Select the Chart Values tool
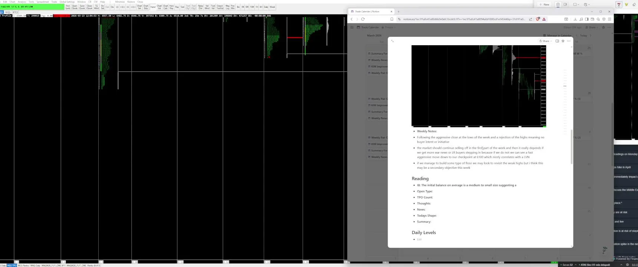This screenshot has height=267, width=638. [x=159, y=7]
